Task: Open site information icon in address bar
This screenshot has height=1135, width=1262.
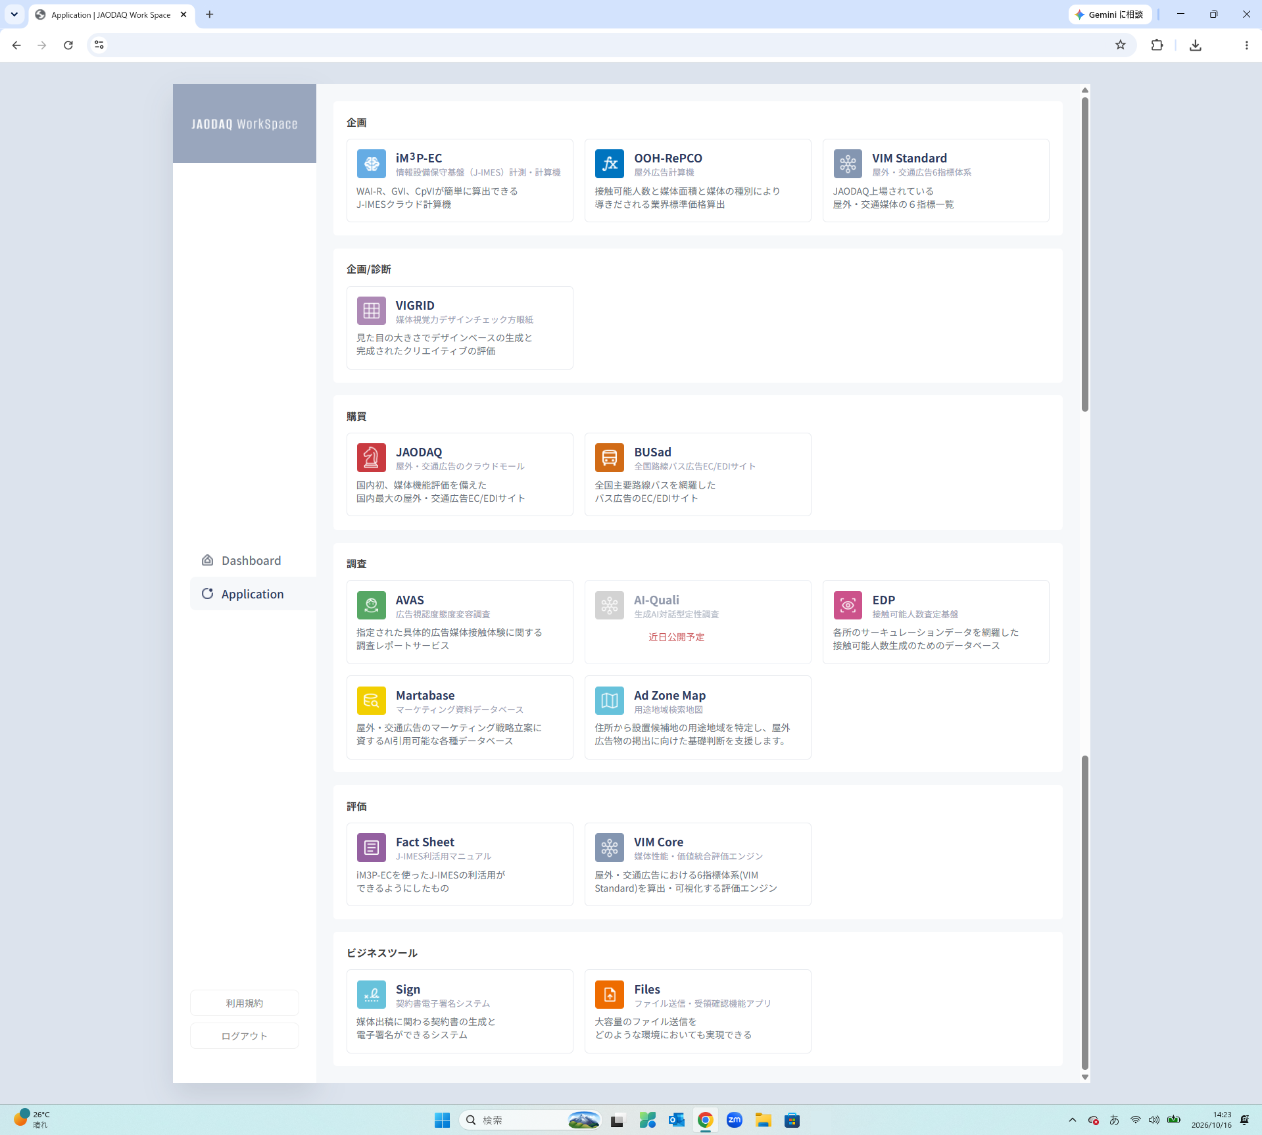Action: coord(99,45)
